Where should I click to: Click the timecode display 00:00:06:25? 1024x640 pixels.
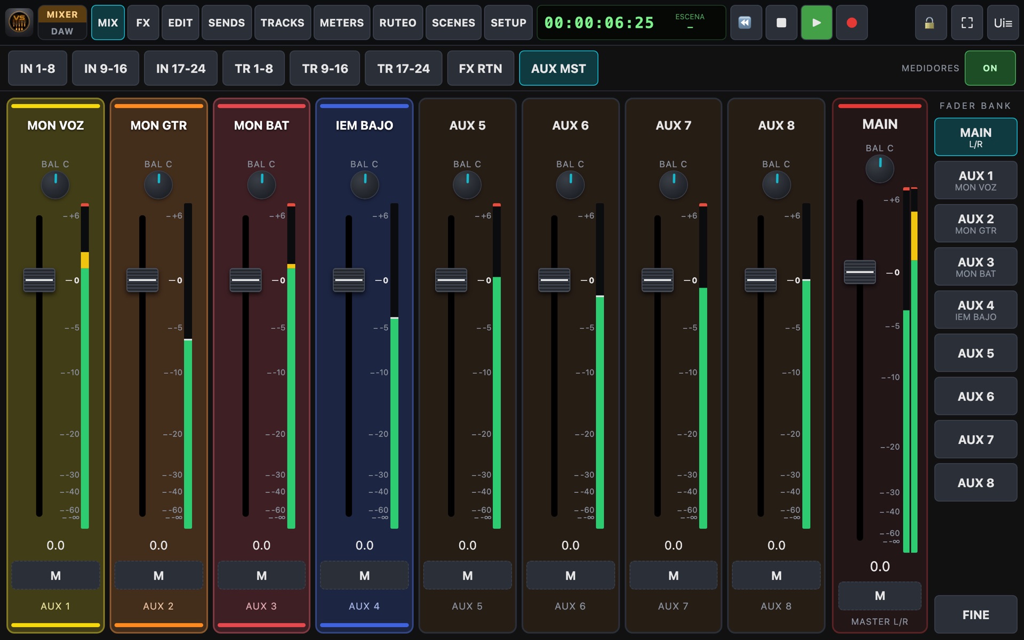pos(599,22)
